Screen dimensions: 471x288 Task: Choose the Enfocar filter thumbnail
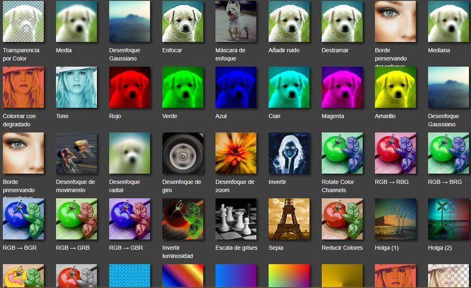183,21
